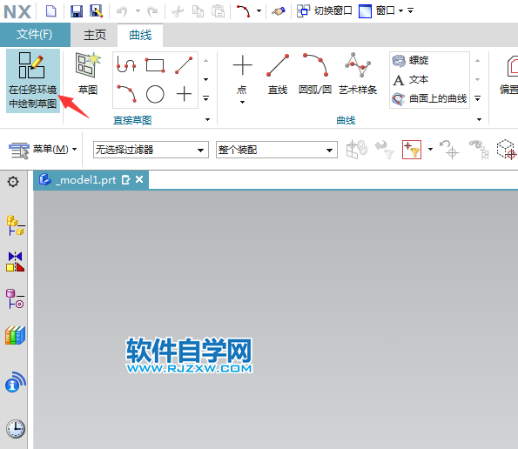The height and width of the screenshot is (449, 518).
Task: Open the 文件(F) menu tab
Action: click(x=35, y=34)
